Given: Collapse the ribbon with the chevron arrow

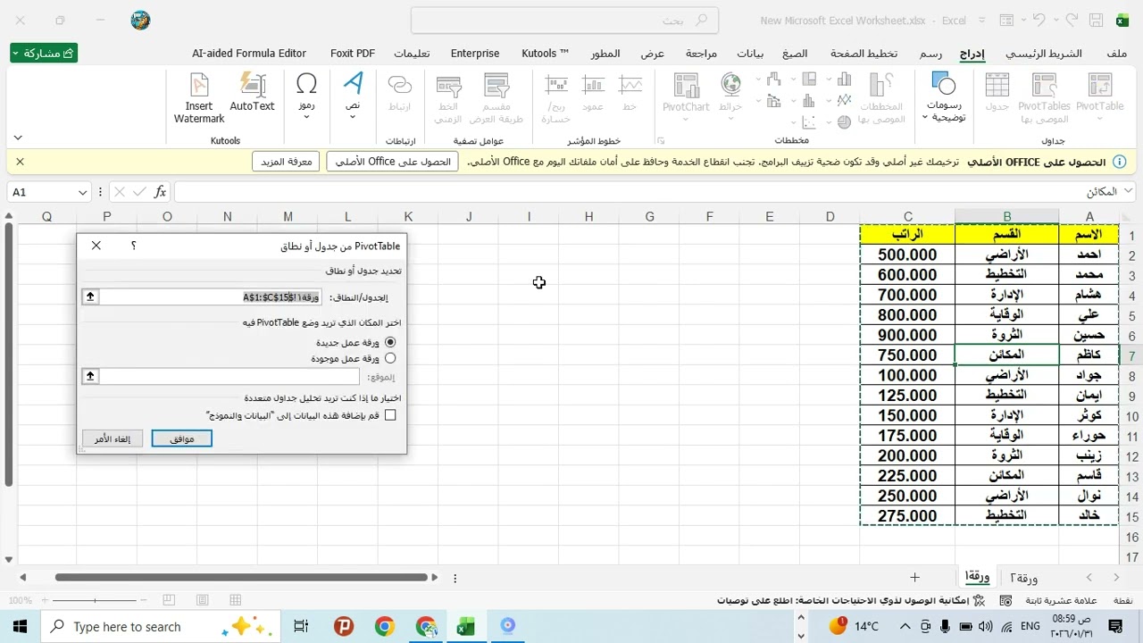Looking at the screenshot, I should click(x=18, y=138).
